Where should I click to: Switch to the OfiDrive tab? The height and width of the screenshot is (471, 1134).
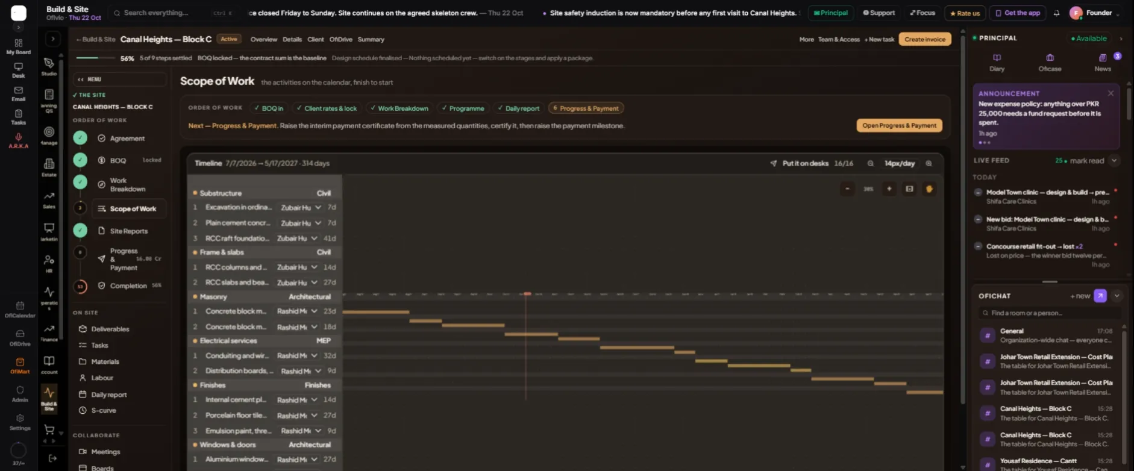340,39
